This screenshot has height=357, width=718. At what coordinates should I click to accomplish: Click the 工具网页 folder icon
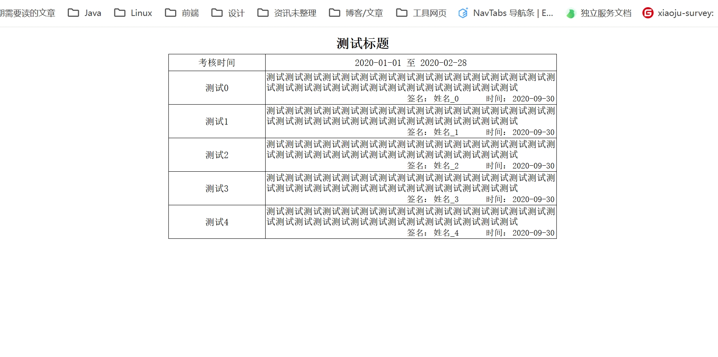[x=402, y=13]
